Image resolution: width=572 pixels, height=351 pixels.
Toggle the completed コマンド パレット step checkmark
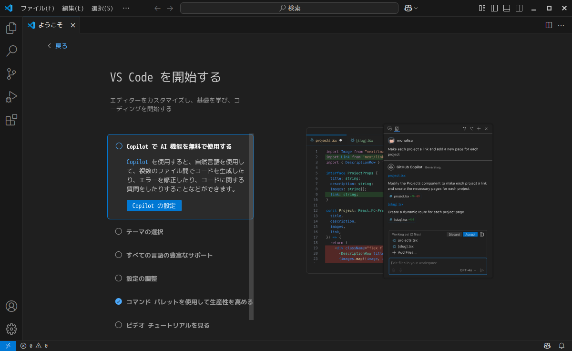[119, 301]
